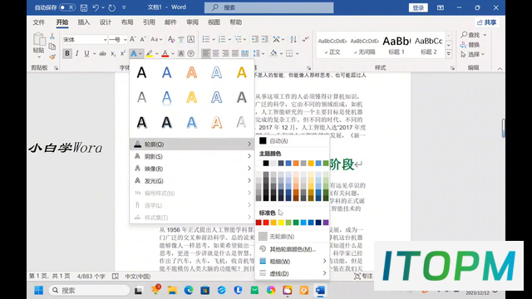Viewport: 532px width, 299px height.
Task: Toggle Bold formatting button
Action: click(67, 53)
